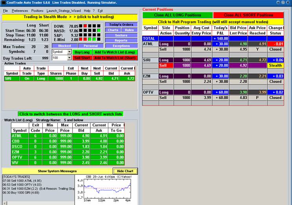This screenshot has height=205, width=292.
Task: Open the File menu
Action: pos(5,11)
